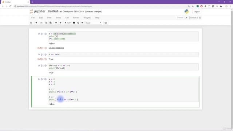Open browser zoom magnifier icon
The image size is (233, 131).
(189, 6)
